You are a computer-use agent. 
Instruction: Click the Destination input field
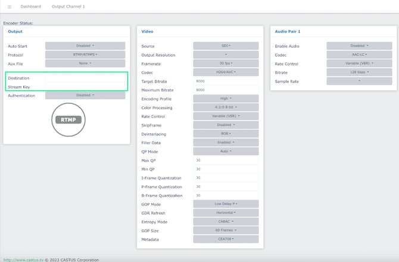85,78
